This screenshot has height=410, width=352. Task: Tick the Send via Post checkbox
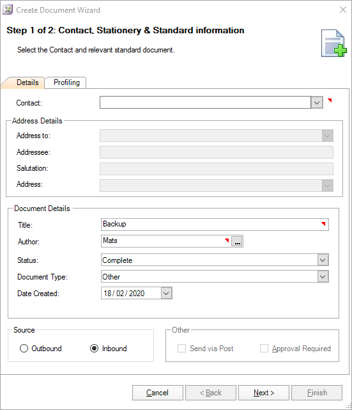pos(181,349)
